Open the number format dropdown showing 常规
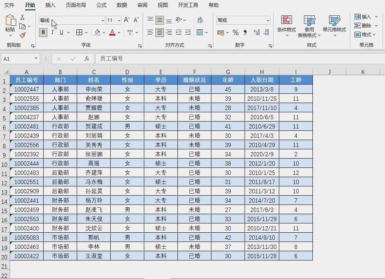Screen dimensions: 385x279 click(x=268, y=20)
